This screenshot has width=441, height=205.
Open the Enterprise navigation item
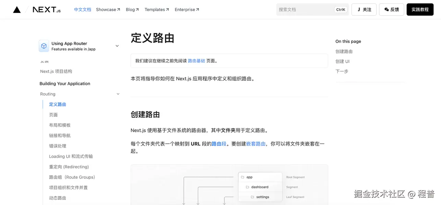click(x=185, y=9)
